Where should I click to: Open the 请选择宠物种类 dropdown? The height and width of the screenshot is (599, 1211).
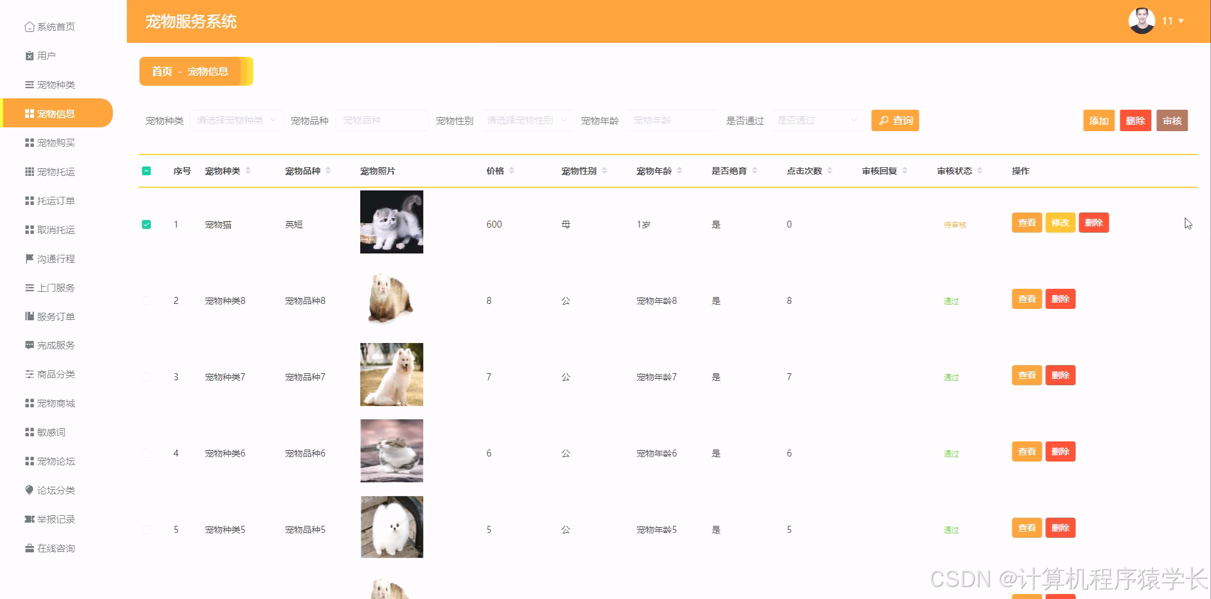(x=237, y=120)
